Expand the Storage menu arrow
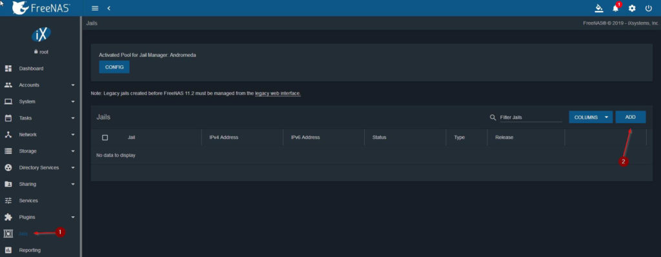The image size is (661, 257). [73, 151]
